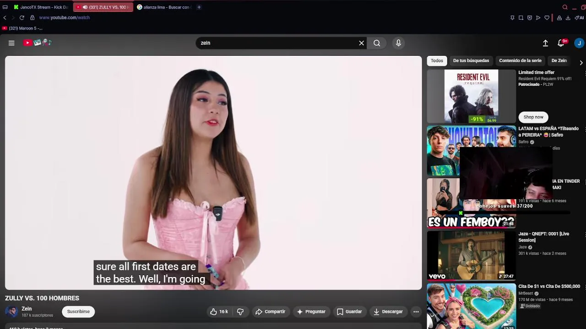
Task: Switch to the JancoTX Stream Kick tab
Action: pyautogui.click(x=41, y=7)
